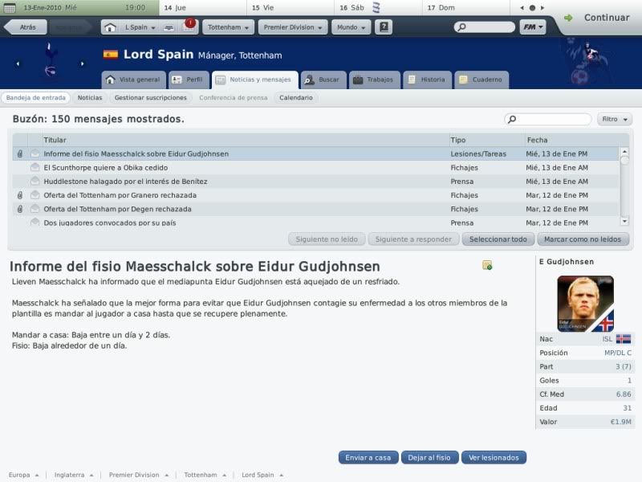Click Eidur Gudjohnsen's player photo
Image resolution: width=642 pixels, height=482 pixels.
coord(586,304)
